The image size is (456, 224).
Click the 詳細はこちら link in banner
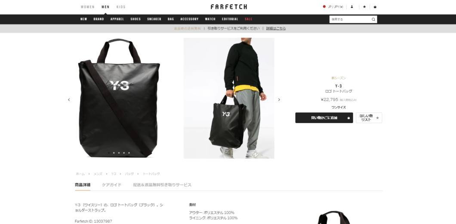[276, 28]
